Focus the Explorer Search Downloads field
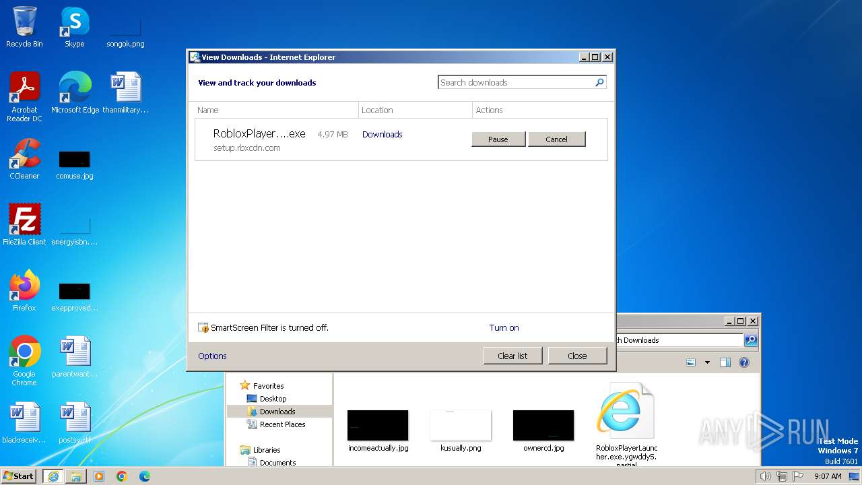 pos(679,340)
